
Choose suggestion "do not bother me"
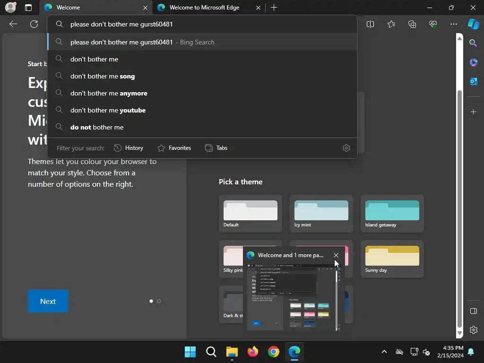click(x=202, y=127)
